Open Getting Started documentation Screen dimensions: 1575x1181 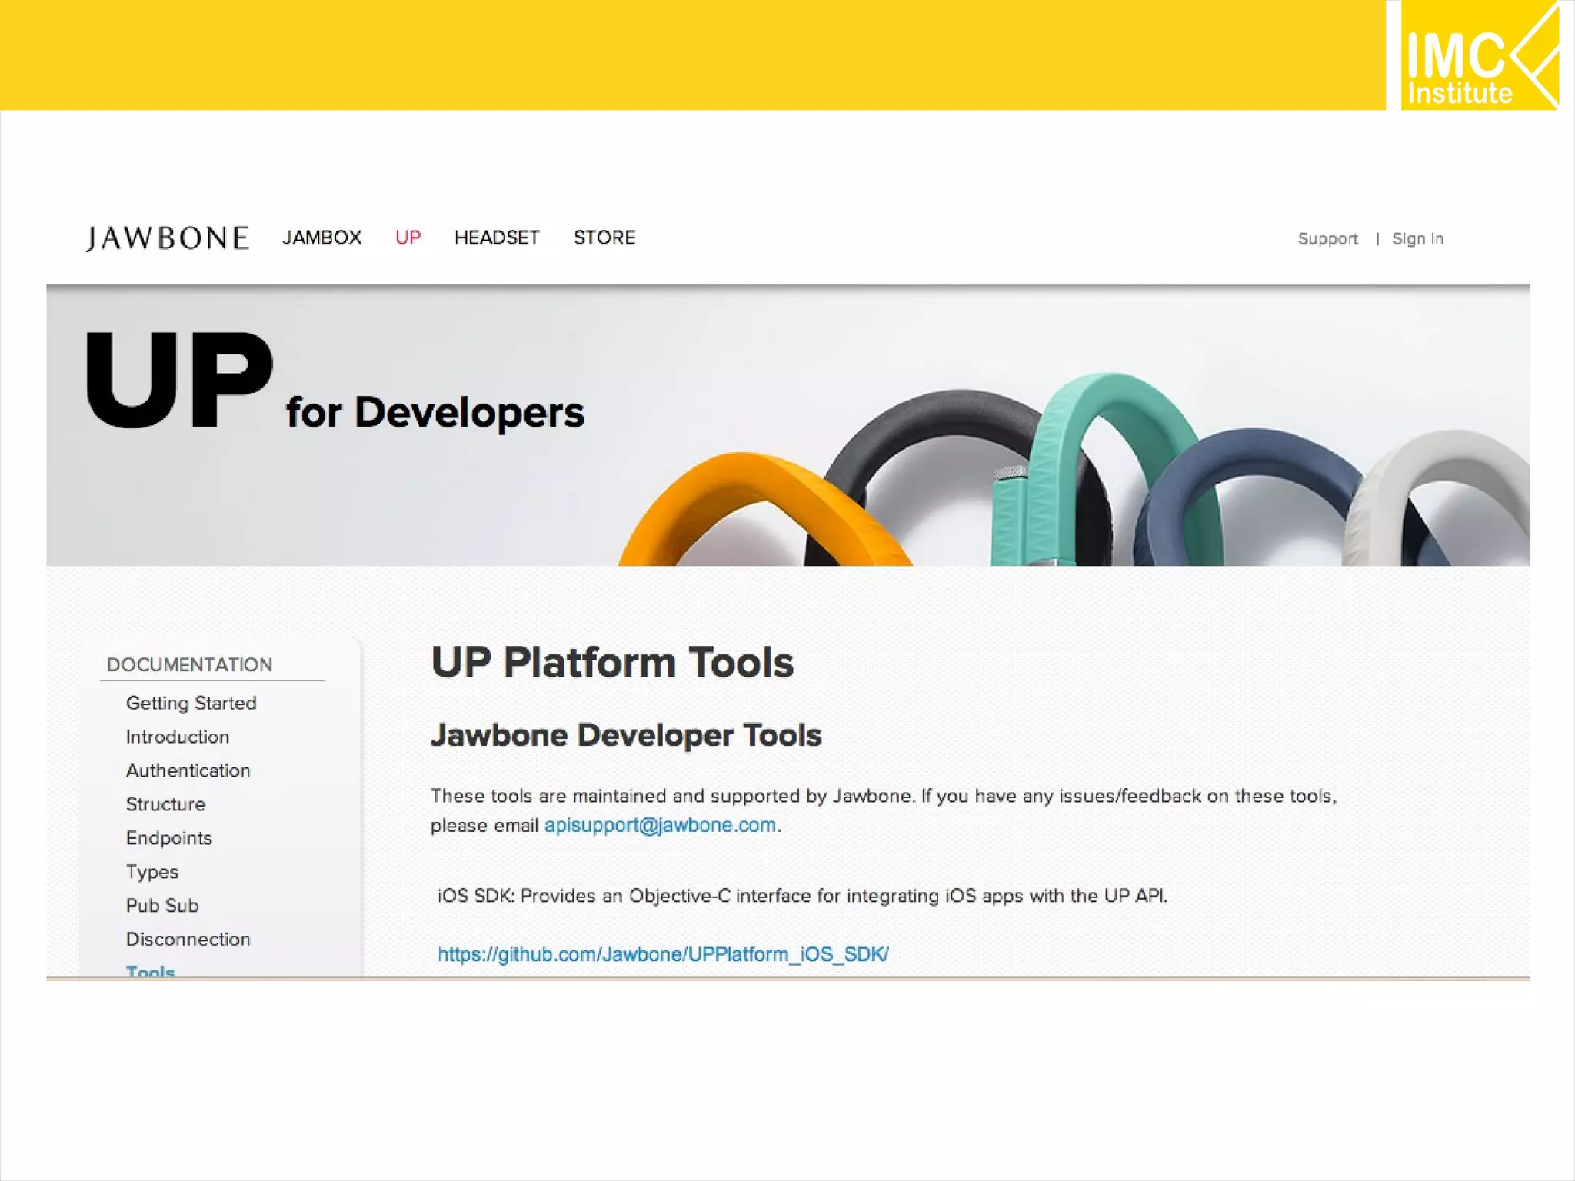[x=191, y=703]
